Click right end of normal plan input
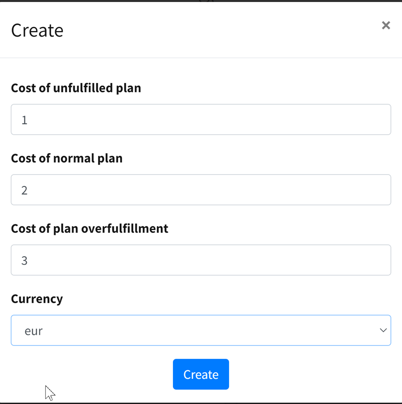Image resolution: width=402 pixels, height=404 pixels. [x=380, y=190]
